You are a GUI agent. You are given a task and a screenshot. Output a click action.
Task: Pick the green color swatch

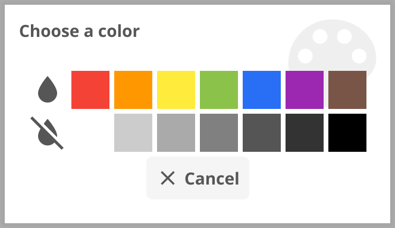click(219, 90)
